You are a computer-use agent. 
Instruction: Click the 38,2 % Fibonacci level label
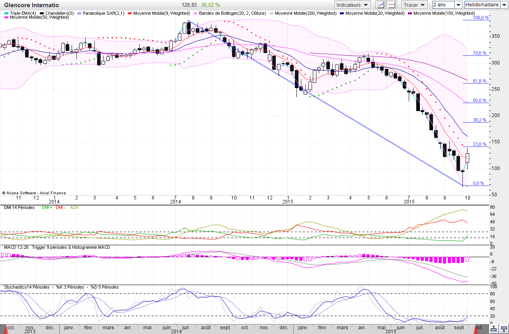tap(480, 120)
